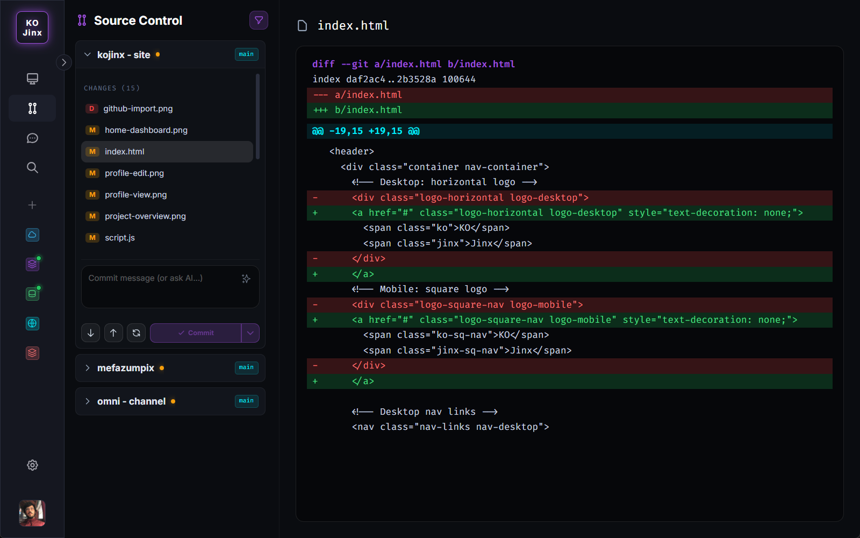This screenshot has width=860, height=538.
Task: Expand the sidebar with the chevron arrow
Action: pos(64,62)
